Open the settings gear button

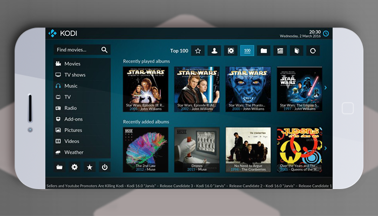(75, 167)
